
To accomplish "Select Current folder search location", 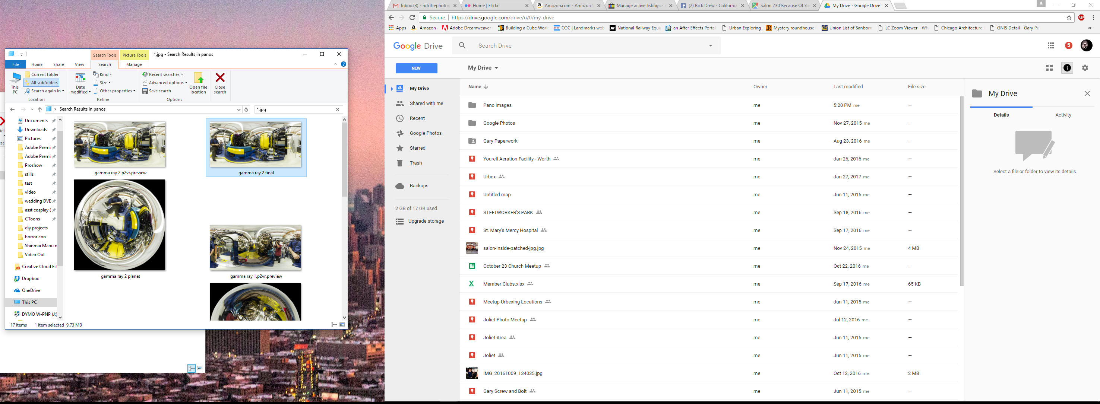I will point(42,74).
